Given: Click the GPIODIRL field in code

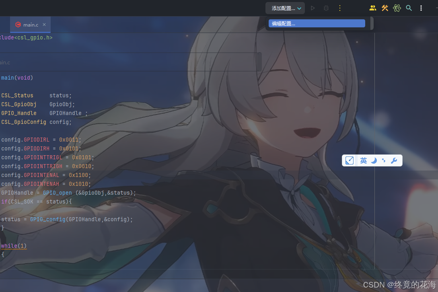Looking at the screenshot, I should 37,140.
